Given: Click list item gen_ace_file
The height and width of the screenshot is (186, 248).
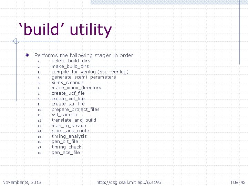Looking at the screenshot, I should click(x=66, y=153).
